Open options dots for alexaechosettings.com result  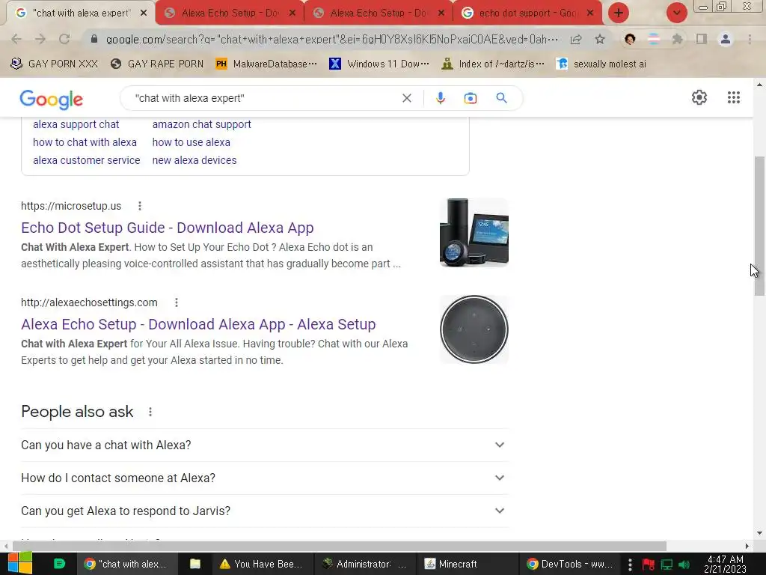(177, 302)
